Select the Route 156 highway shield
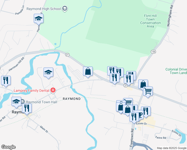 153,52
